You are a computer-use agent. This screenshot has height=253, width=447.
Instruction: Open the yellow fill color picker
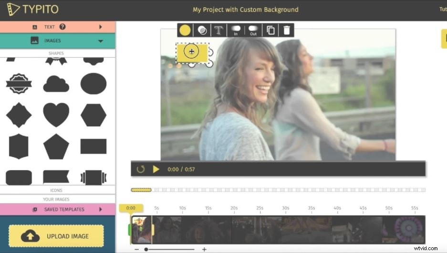(x=185, y=30)
